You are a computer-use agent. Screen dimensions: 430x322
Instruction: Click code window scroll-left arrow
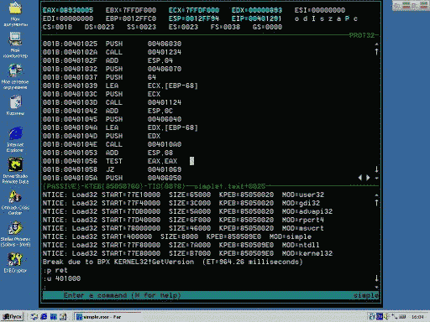click(360, 178)
